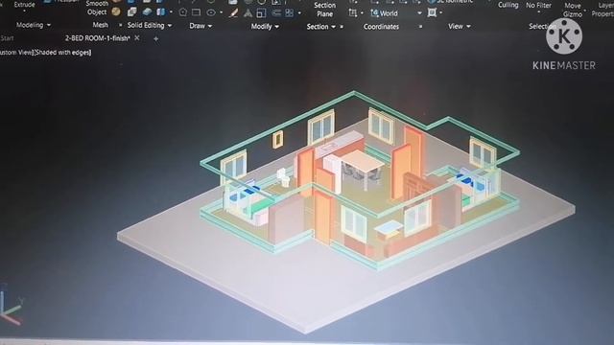Select the Polygon draw tool
This screenshot has height=345, width=614.
[183, 12]
